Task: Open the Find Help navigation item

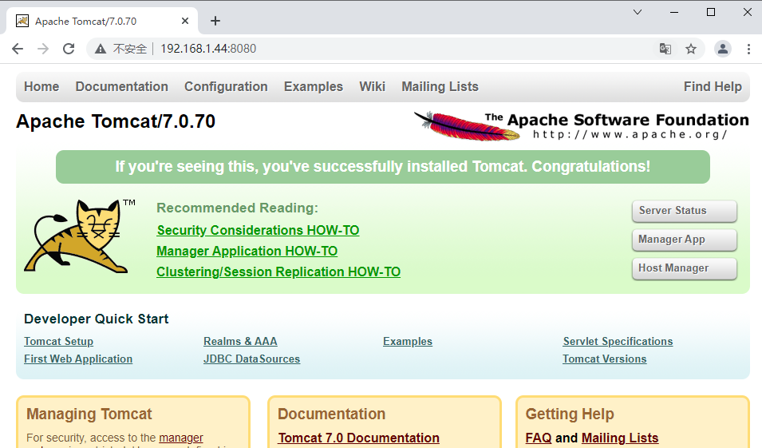Action: [713, 86]
